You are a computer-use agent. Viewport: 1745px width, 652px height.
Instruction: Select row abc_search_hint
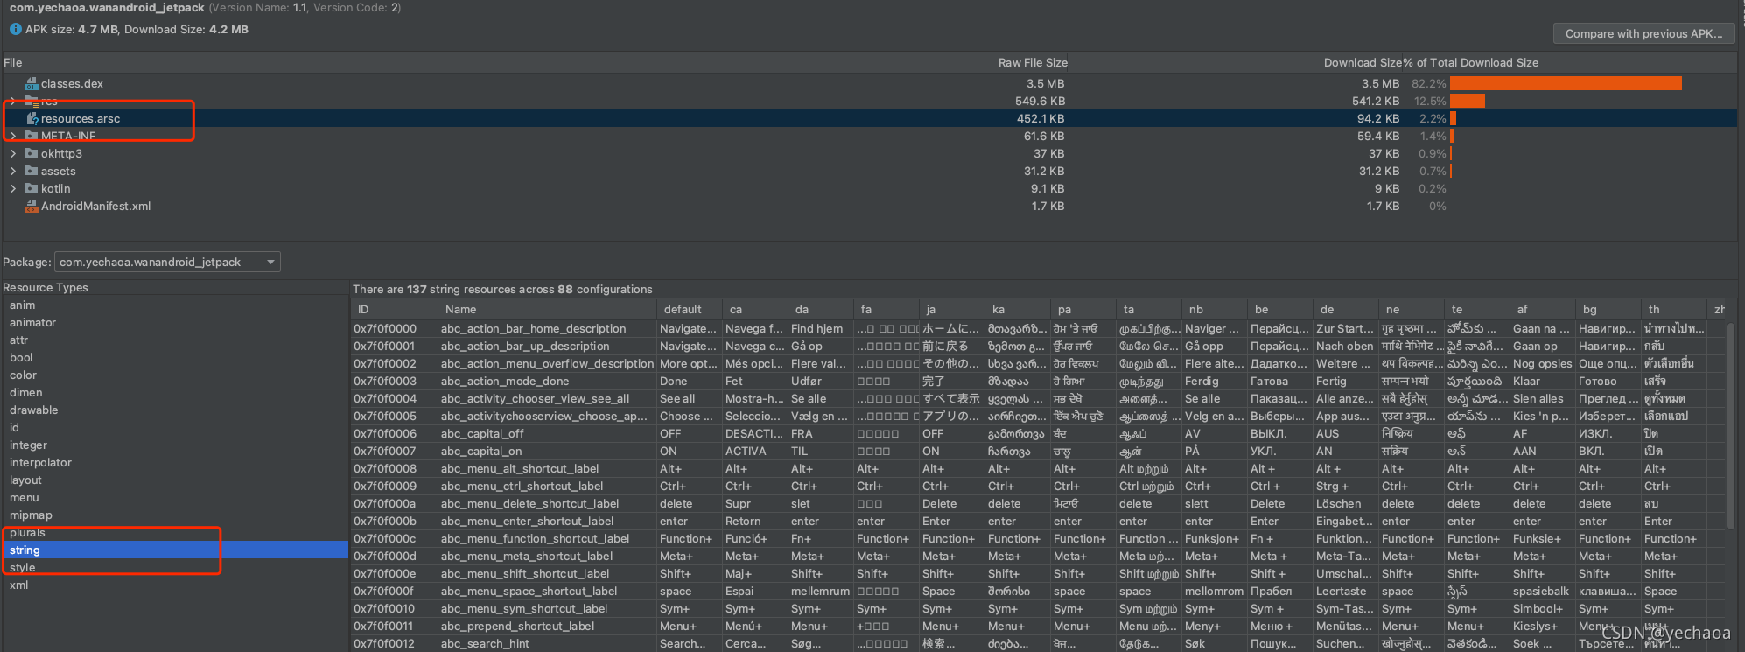(1039, 644)
